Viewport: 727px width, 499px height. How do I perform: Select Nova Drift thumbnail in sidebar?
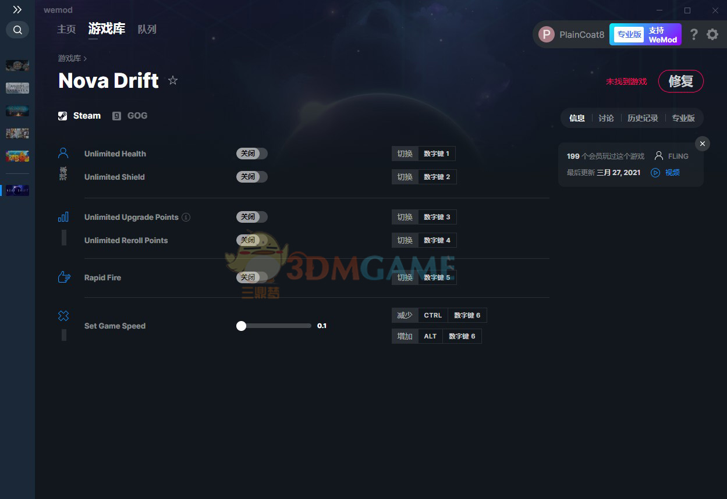point(17,190)
